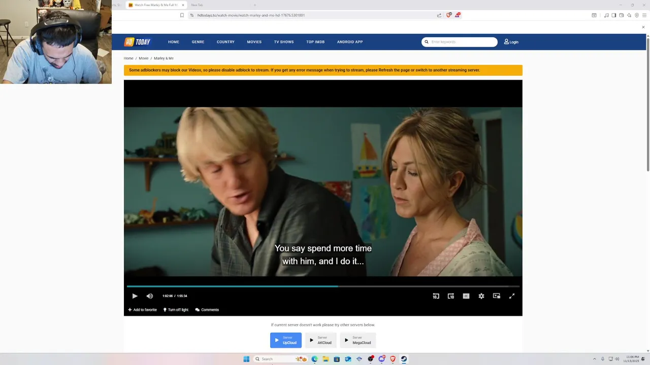The image size is (650, 365).
Task: Open Discord from taskbar
Action: (x=381, y=359)
